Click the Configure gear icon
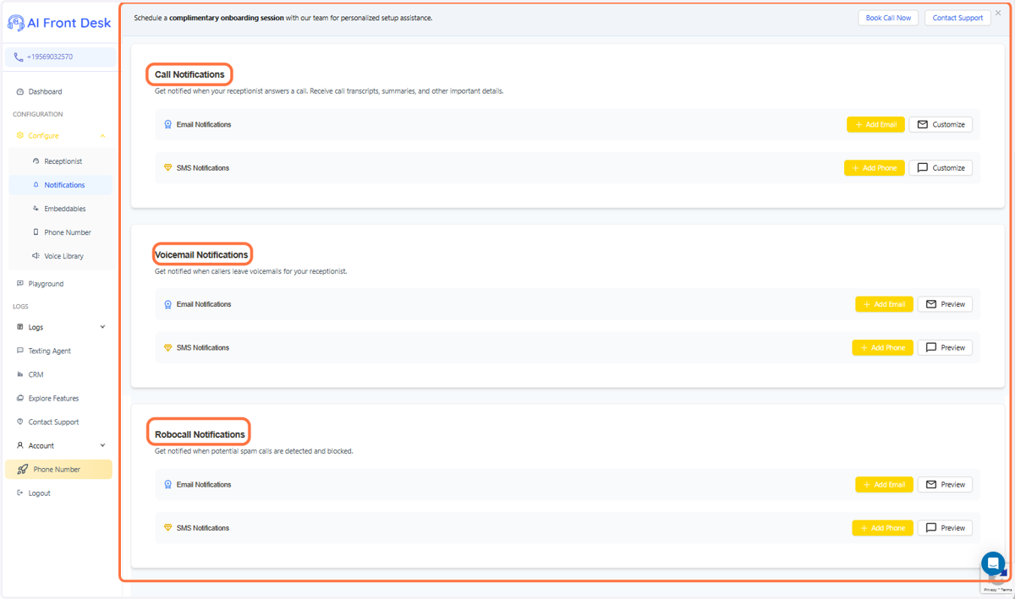 20,135
